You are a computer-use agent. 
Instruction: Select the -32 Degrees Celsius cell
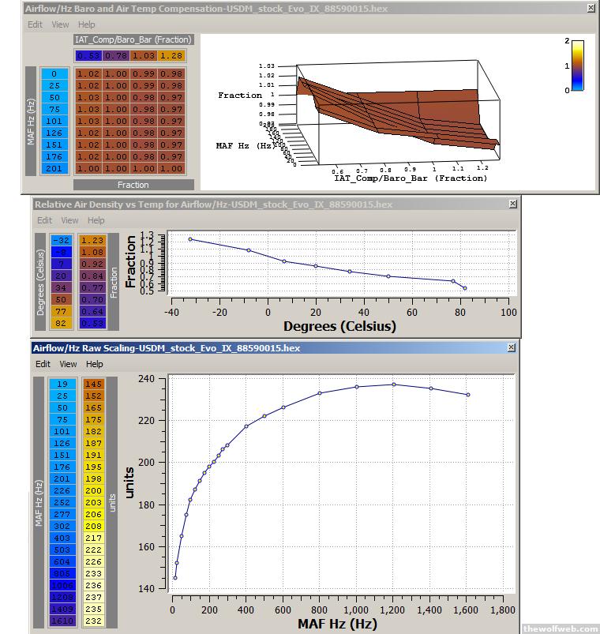point(61,241)
